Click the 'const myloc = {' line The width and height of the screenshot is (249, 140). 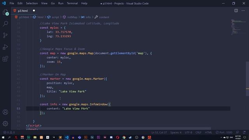(53, 28)
